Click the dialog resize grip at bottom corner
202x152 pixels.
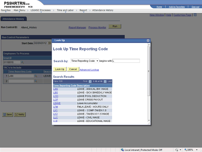[x=149, y=123]
